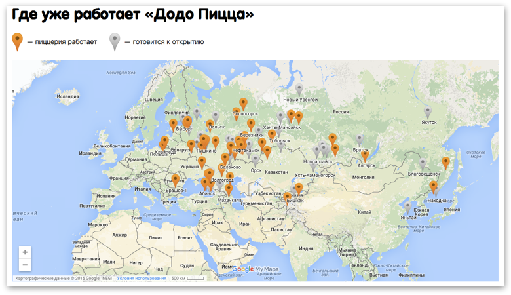
Task: Select the orange pin above Тобольск label
Action: point(272,135)
